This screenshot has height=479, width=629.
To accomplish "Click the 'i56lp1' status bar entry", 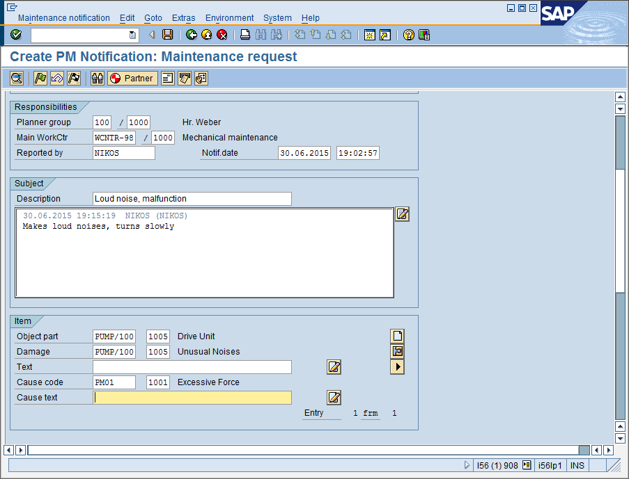I will point(550,465).
